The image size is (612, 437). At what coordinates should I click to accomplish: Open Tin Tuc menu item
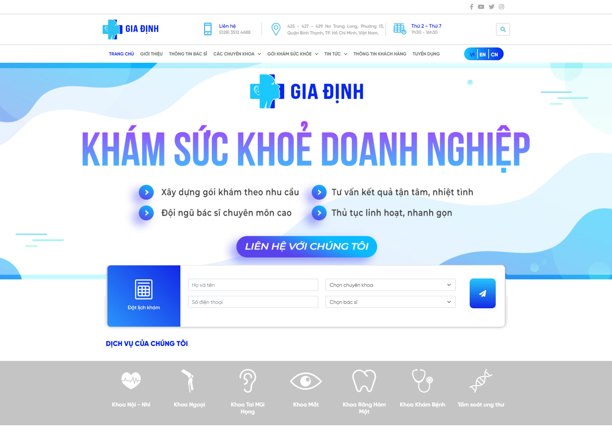(336, 54)
